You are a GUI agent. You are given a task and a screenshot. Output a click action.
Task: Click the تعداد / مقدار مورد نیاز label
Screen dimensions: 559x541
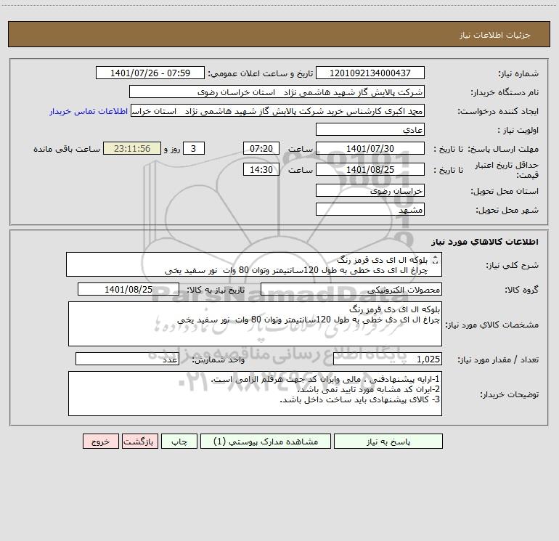pos(498,359)
